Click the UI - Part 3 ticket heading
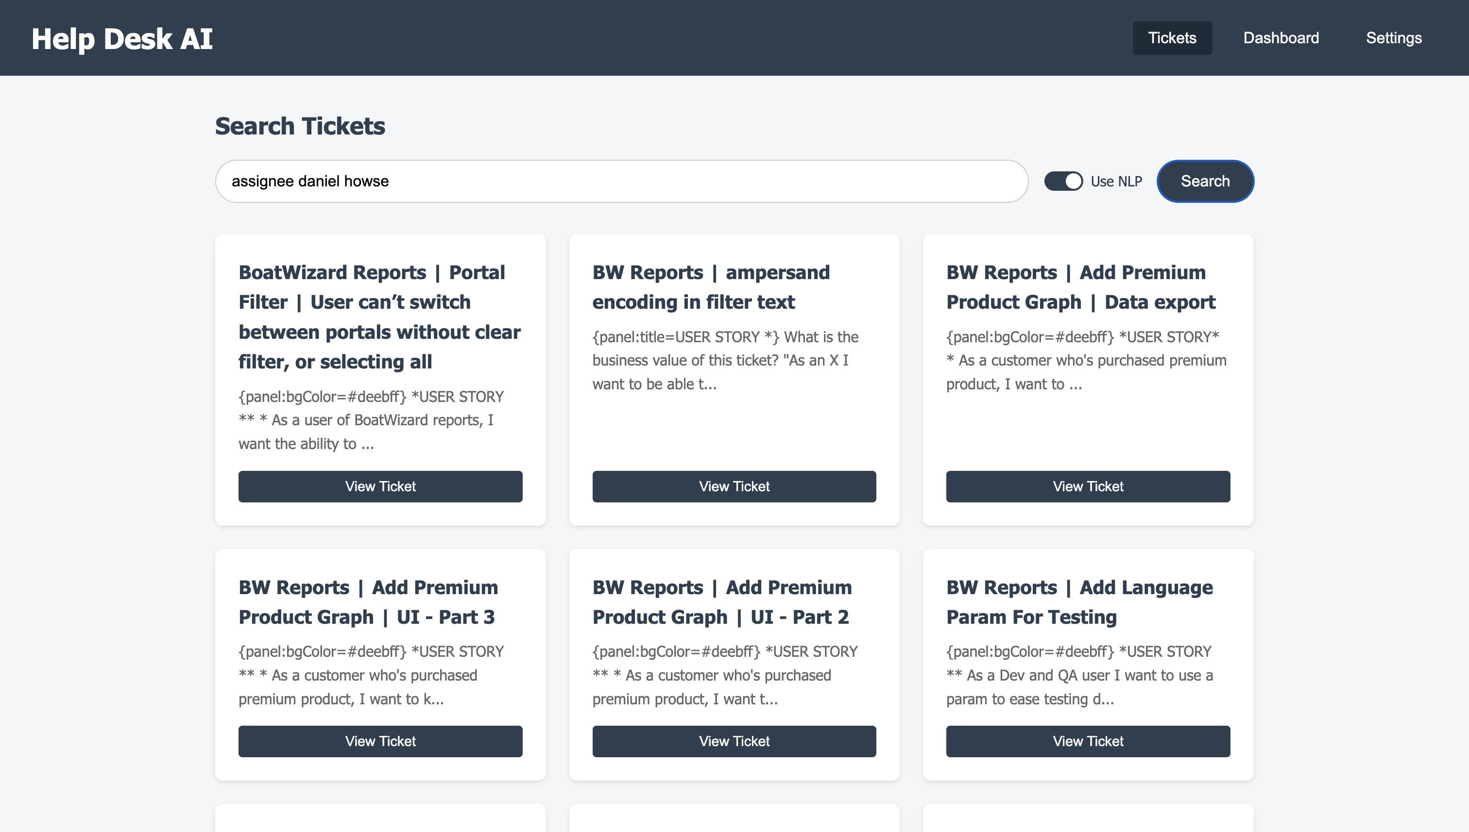This screenshot has height=832, width=1469. tap(368, 602)
